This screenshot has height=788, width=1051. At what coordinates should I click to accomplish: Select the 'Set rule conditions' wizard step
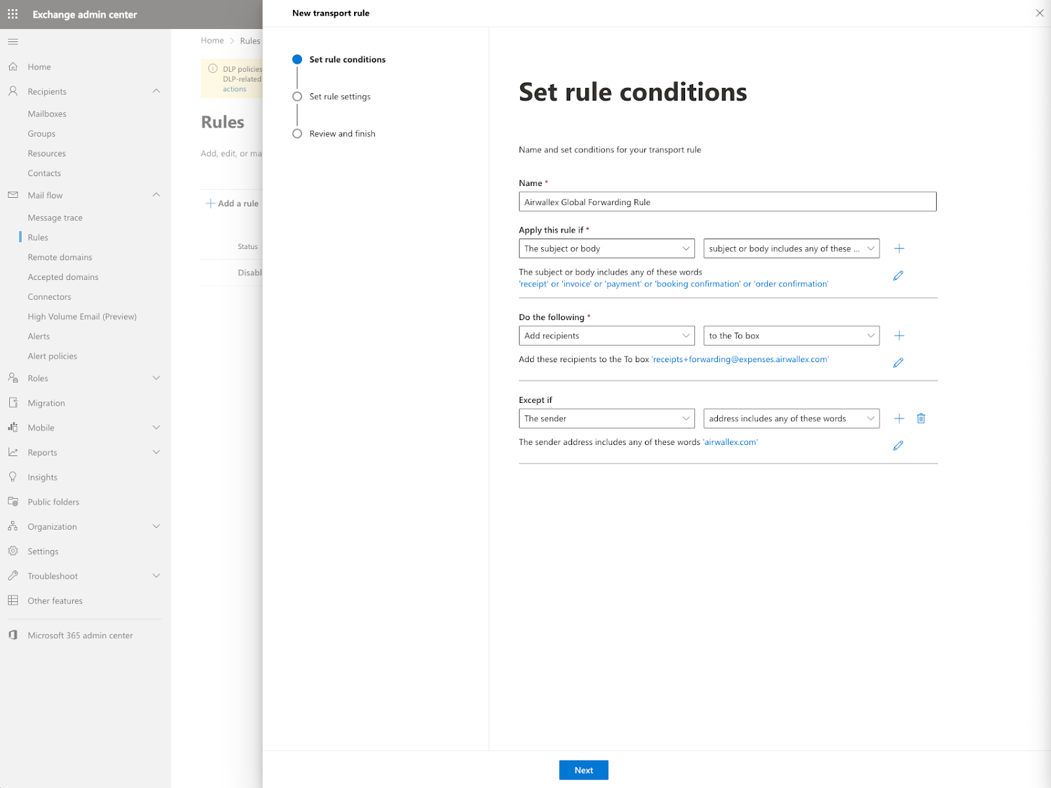[347, 59]
